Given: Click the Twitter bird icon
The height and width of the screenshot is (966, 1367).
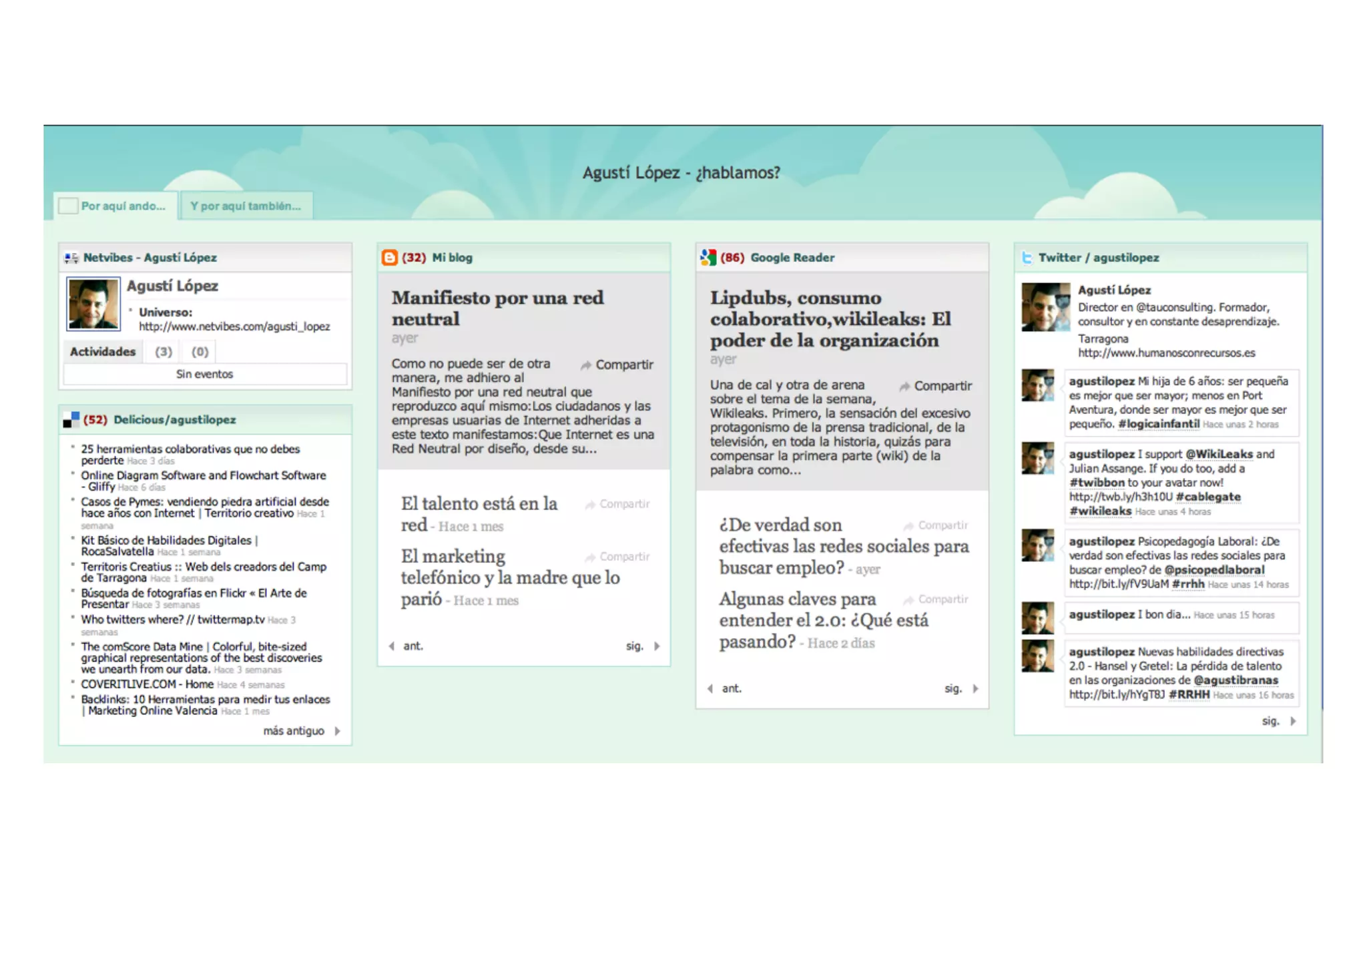Looking at the screenshot, I should (x=1027, y=258).
